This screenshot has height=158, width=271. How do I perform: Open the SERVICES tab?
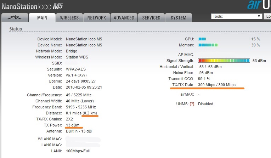(x=151, y=18)
